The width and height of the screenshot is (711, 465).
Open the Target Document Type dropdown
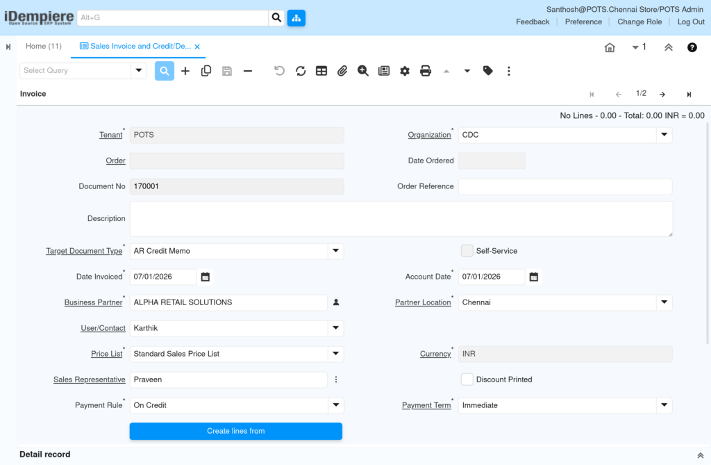335,251
